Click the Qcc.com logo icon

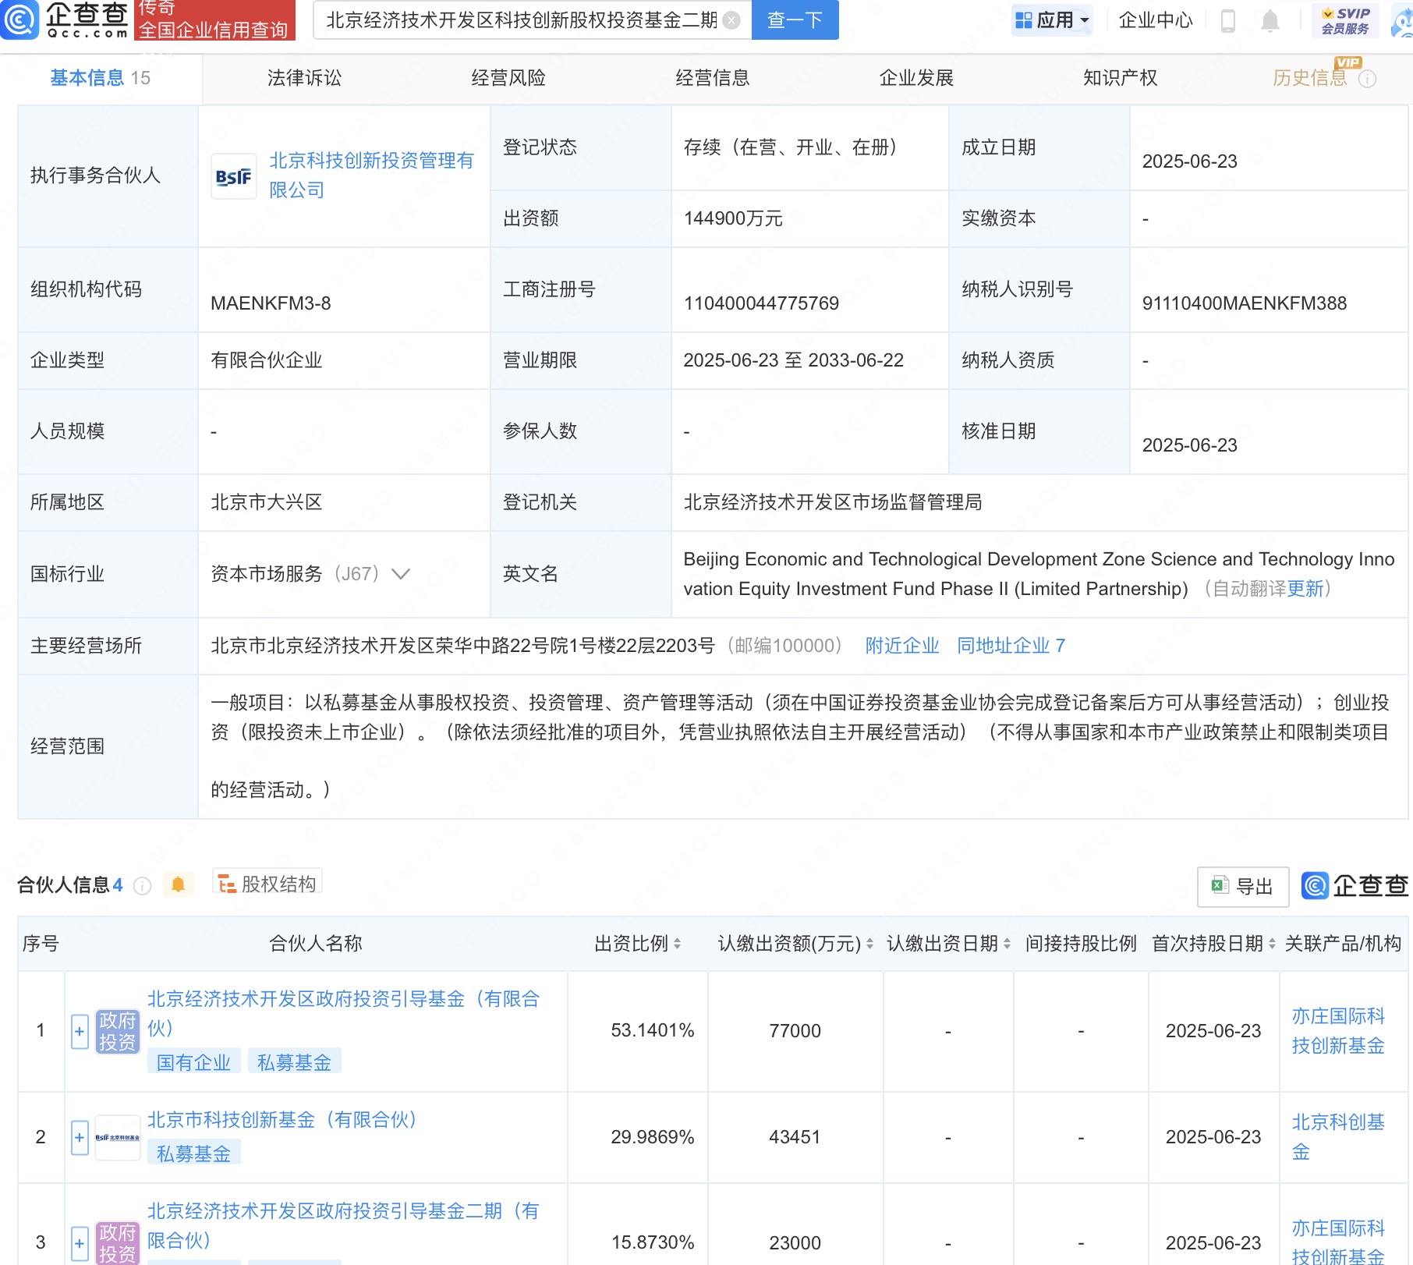tap(19, 19)
